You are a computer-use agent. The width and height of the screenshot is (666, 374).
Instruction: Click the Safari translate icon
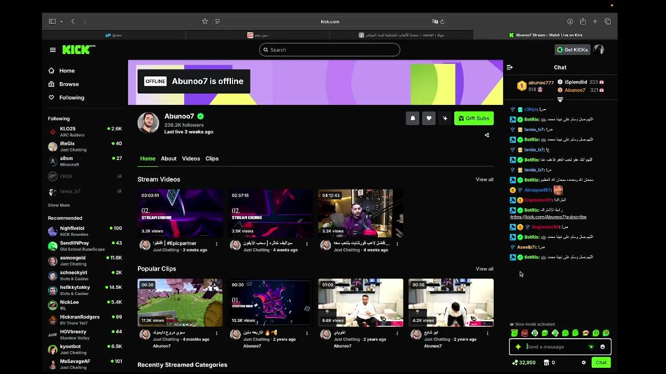434,21
